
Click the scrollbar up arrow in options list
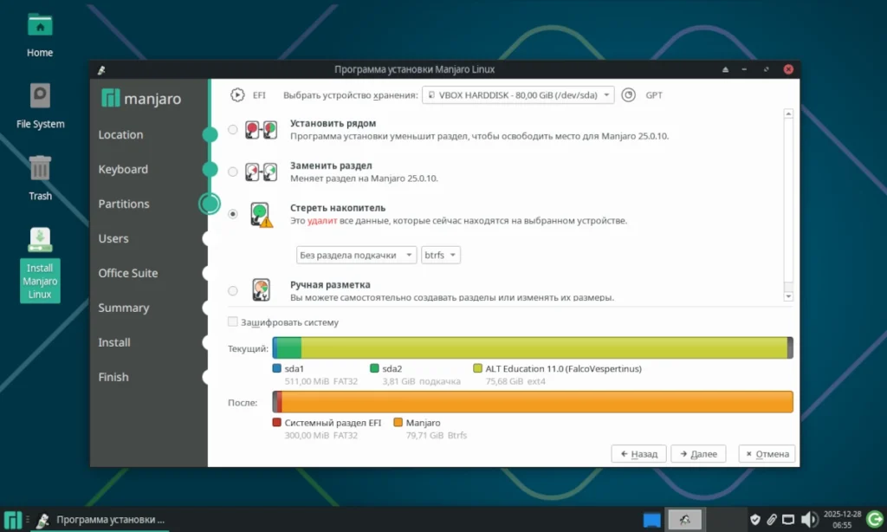tap(788, 114)
